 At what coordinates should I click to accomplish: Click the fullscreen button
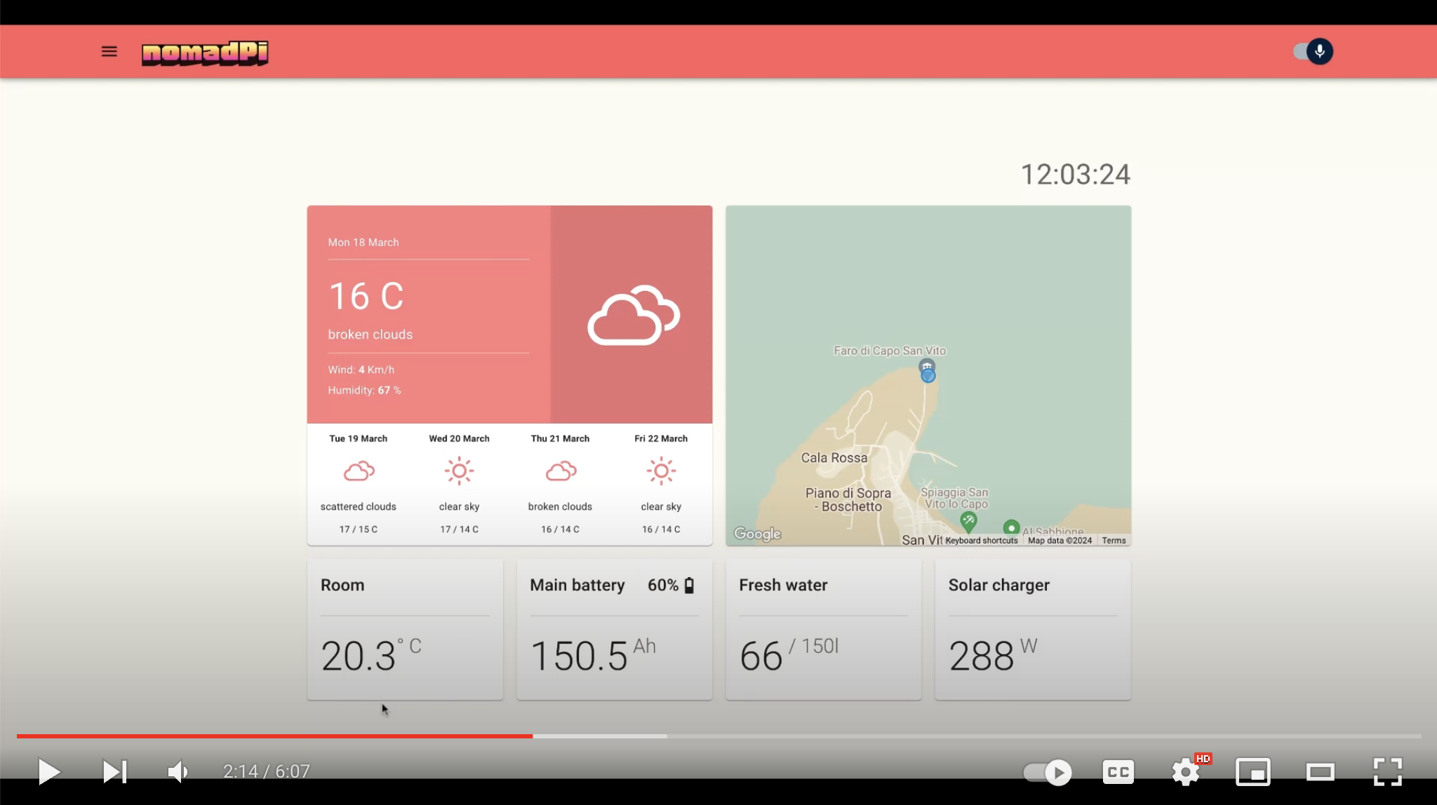click(x=1389, y=771)
